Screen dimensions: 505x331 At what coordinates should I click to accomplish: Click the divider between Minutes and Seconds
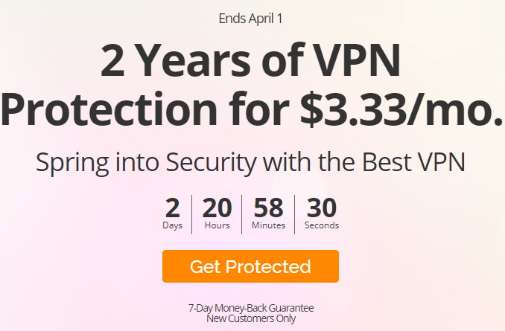click(295, 214)
